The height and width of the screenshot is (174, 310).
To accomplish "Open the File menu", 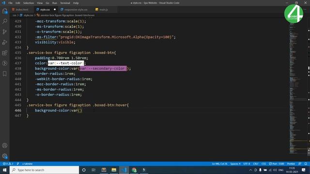I will tap(11, 3).
